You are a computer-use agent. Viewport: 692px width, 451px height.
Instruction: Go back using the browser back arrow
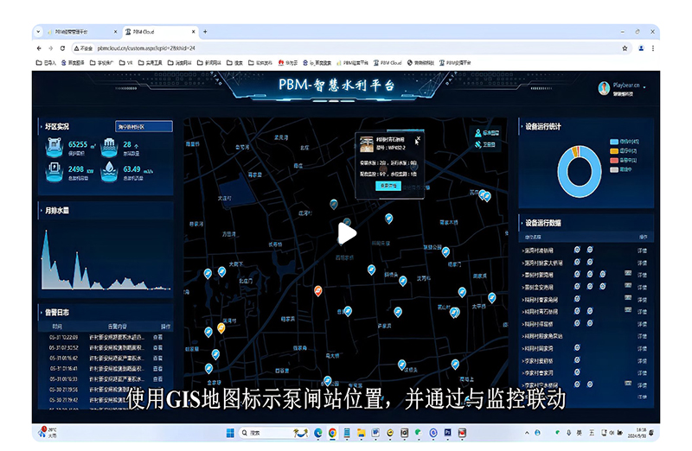(39, 48)
